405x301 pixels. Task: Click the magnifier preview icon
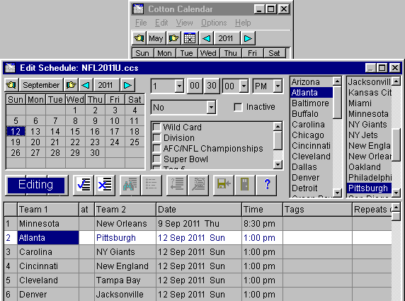pos(198,185)
